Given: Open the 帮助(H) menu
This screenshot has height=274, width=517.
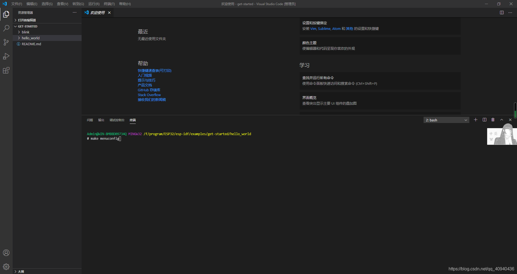Looking at the screenshot, I should pyautogui.click(x=125, y=4).
